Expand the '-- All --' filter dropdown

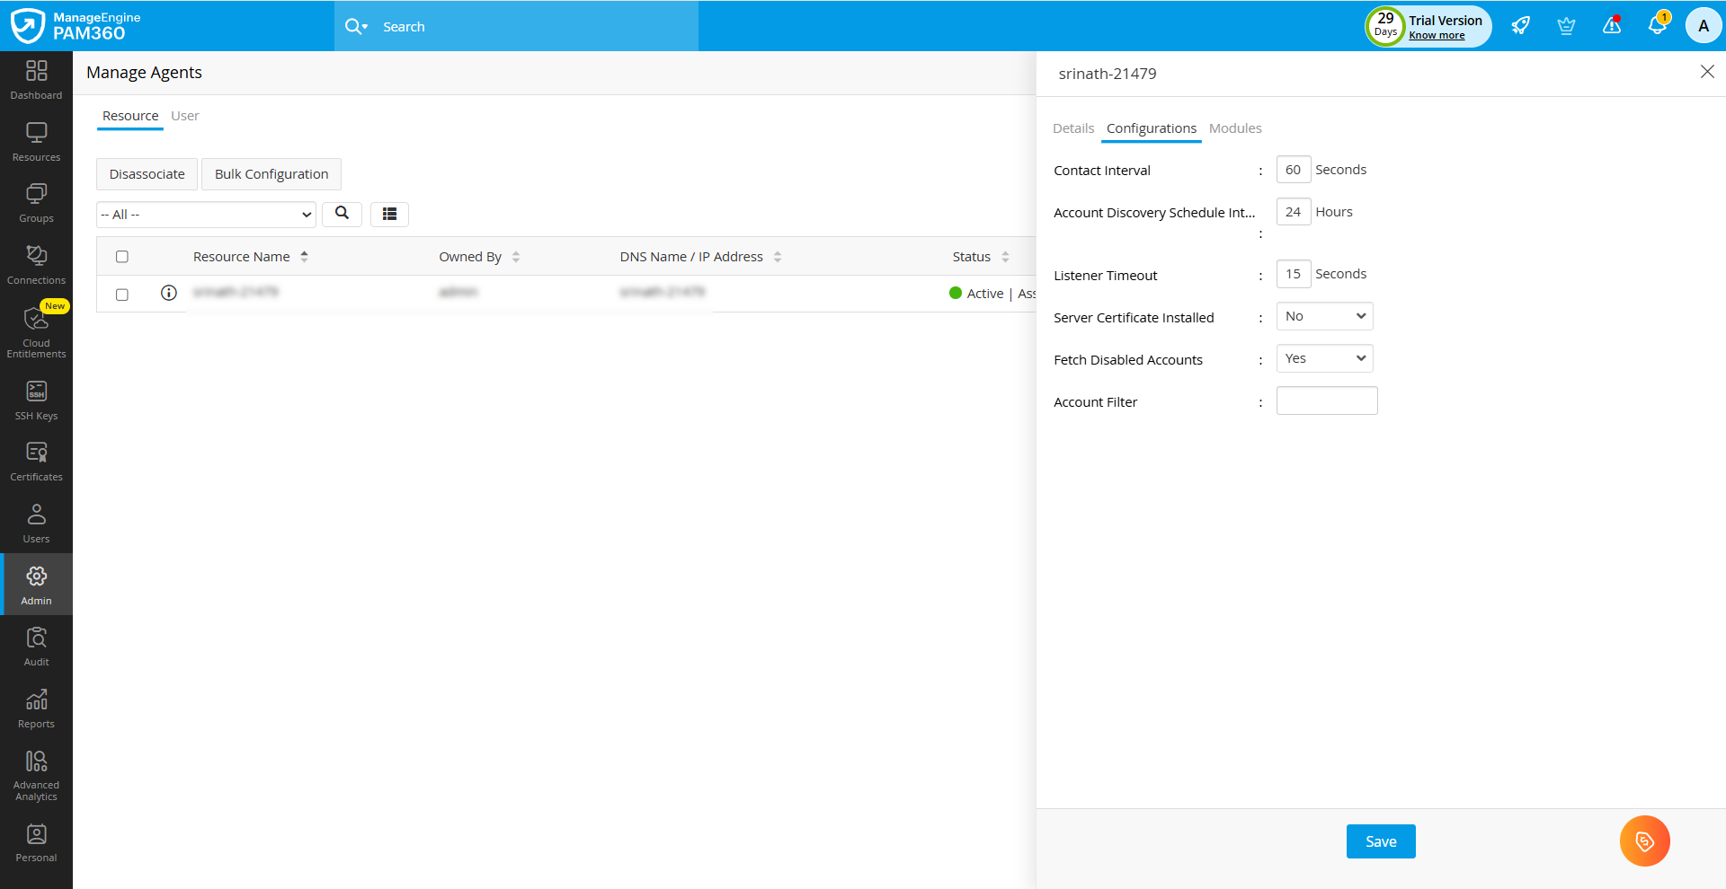click(206, 215)
